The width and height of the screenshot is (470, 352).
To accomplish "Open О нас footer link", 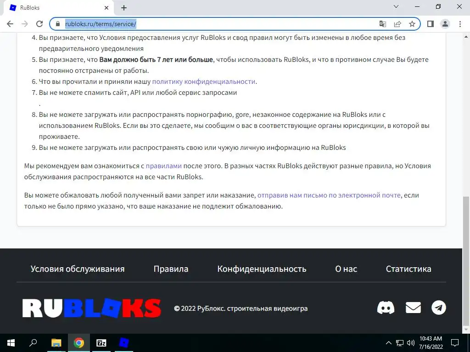I will tap(346, 269).
